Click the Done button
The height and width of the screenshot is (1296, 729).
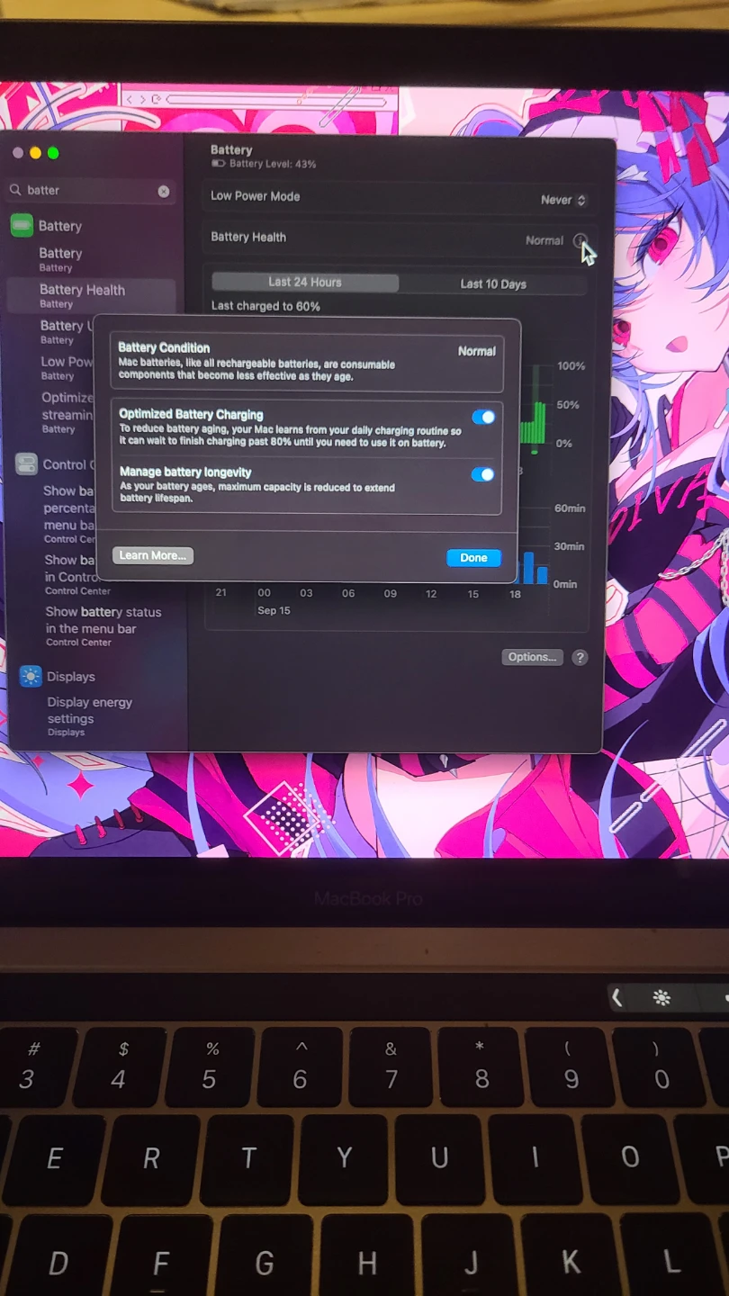tap(473, 558)
